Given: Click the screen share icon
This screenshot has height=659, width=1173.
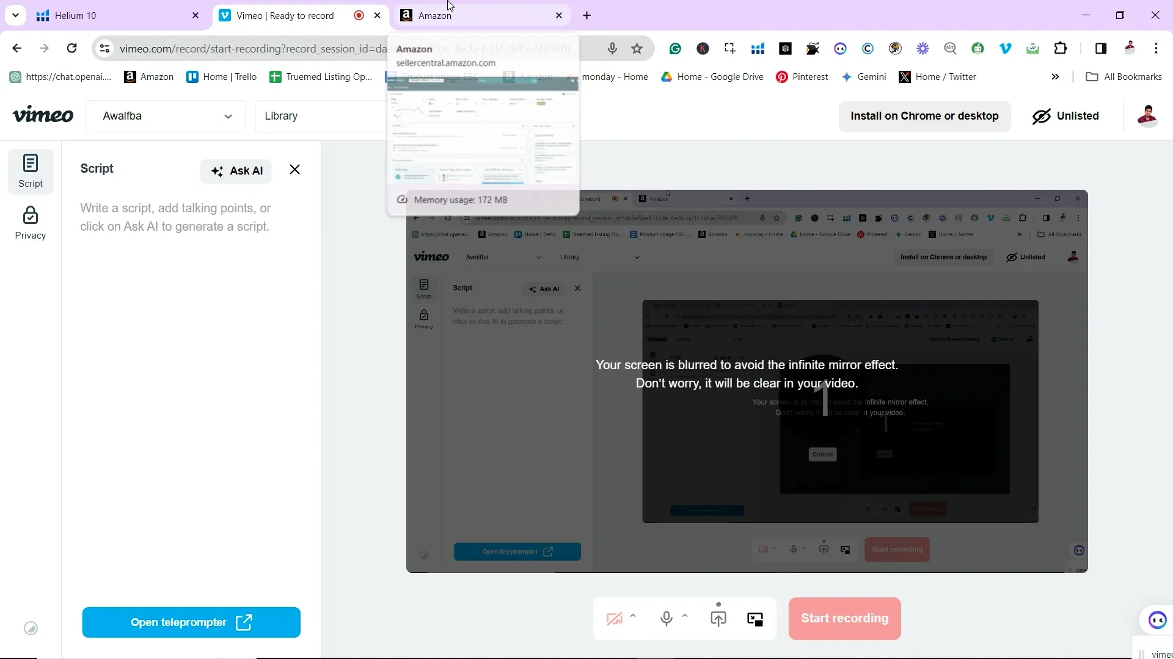Looking at the screenshot, I should point(718,619).
